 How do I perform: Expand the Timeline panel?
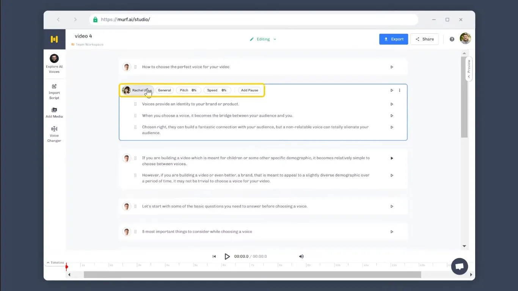point(55,263)
